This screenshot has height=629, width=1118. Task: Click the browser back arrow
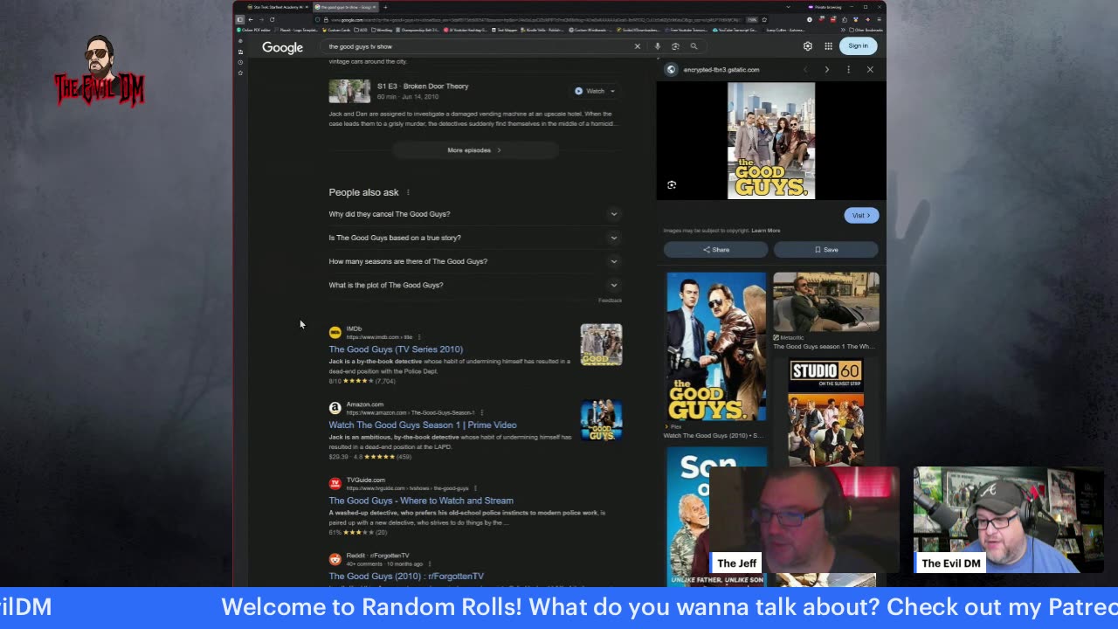click(x=251, y=19)
